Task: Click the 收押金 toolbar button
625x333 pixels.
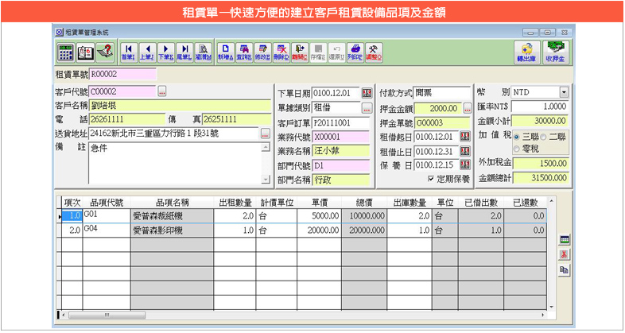Action: [555, 52]
